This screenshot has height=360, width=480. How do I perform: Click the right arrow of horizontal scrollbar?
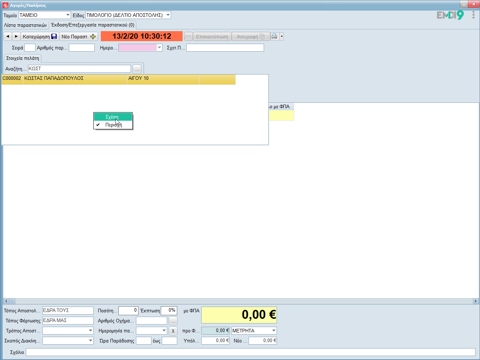pyautogui.click(x=476, y=301)
